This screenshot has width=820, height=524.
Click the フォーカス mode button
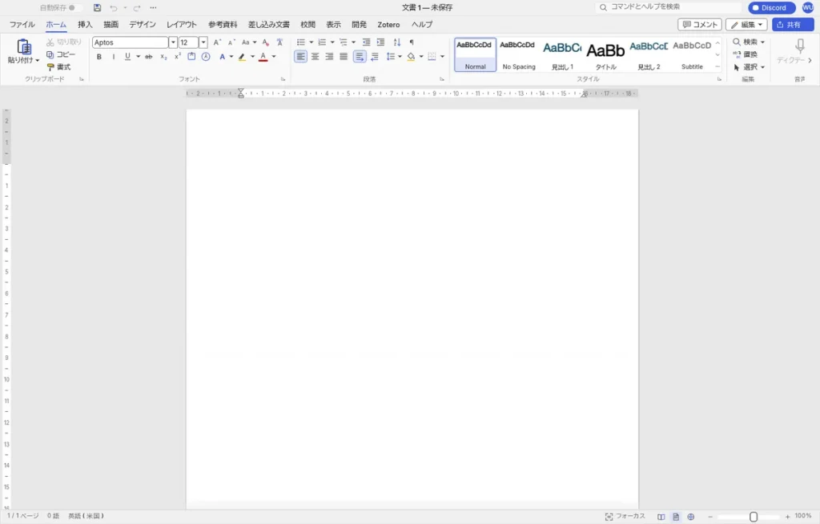[x=625, y=516]
